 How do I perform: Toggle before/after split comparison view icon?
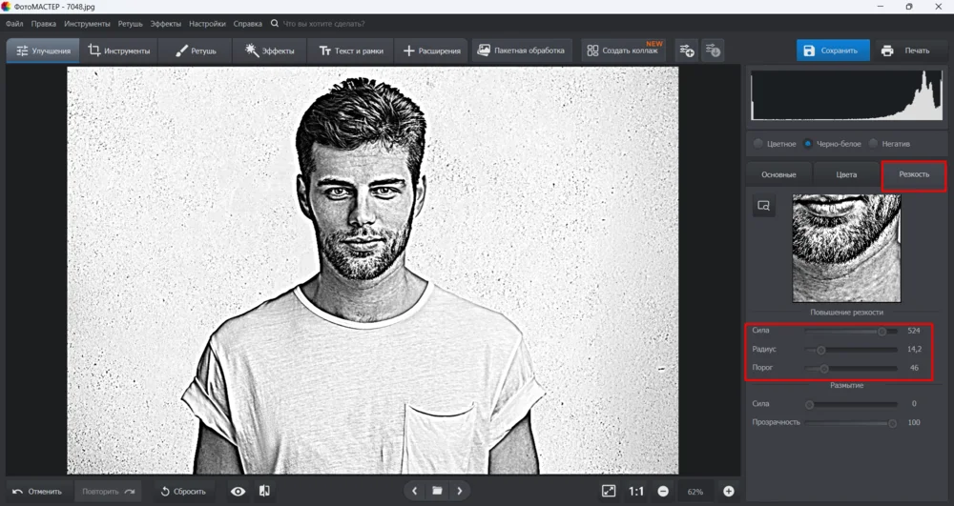coord(265,491)
